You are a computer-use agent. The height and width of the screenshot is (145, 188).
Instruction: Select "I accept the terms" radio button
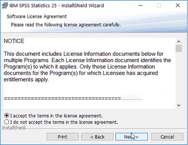[x=6, y=116]
